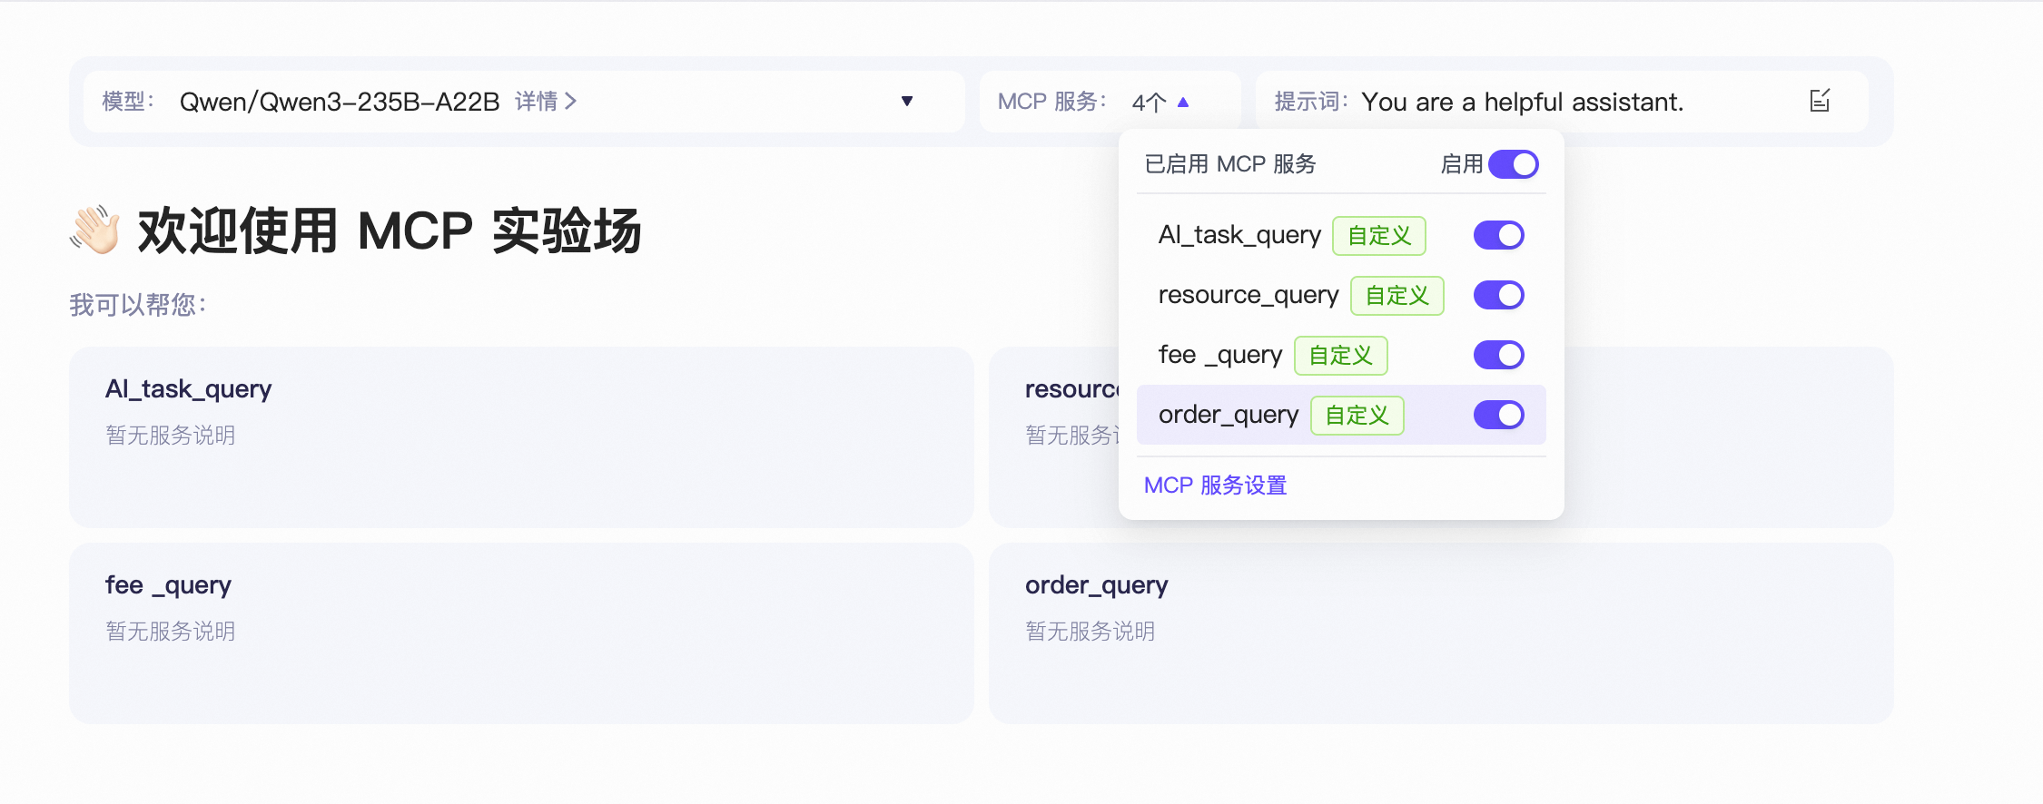Screen dimensions: 2043x804
Task: Open model details link with chevron
Action: (x=546, y=101)
